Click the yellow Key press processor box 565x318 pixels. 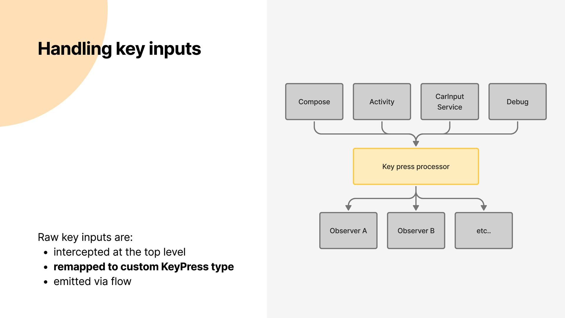point(416,166)
